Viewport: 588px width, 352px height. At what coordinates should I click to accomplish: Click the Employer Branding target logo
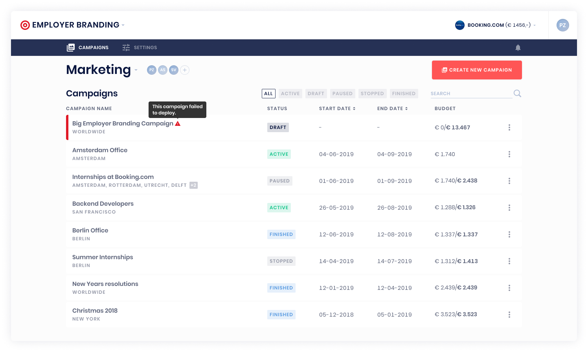[25, 25]
